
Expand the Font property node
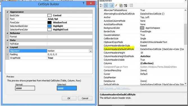click(7, 19)
